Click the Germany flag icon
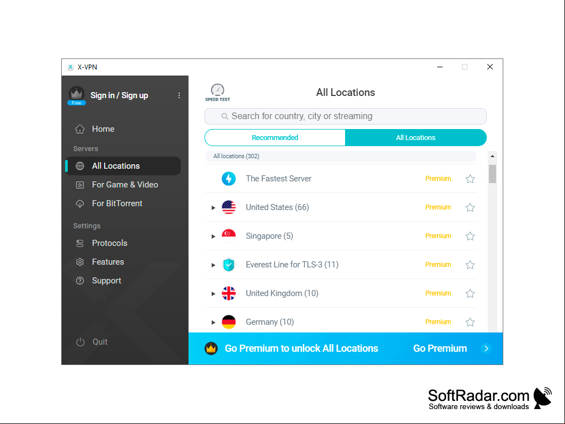This screenshot has height=424, width=565. click(x=229, y=322)
